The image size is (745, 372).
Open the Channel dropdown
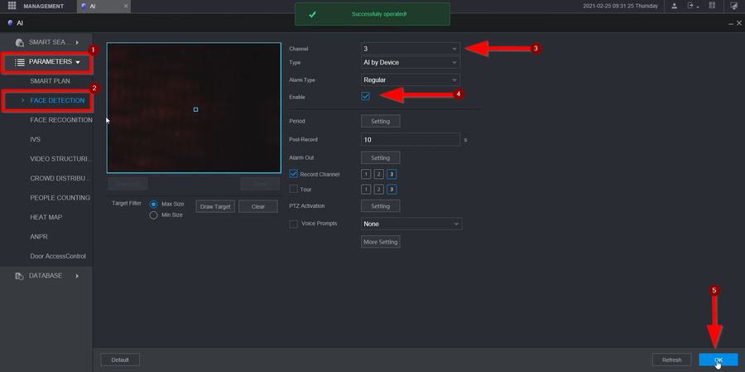pos(410,49)
